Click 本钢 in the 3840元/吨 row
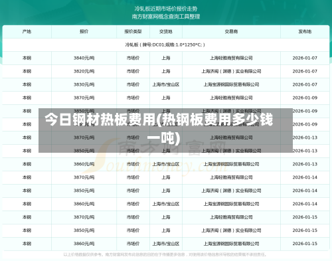Screen dimensions: 332x261 click(27, 58)
